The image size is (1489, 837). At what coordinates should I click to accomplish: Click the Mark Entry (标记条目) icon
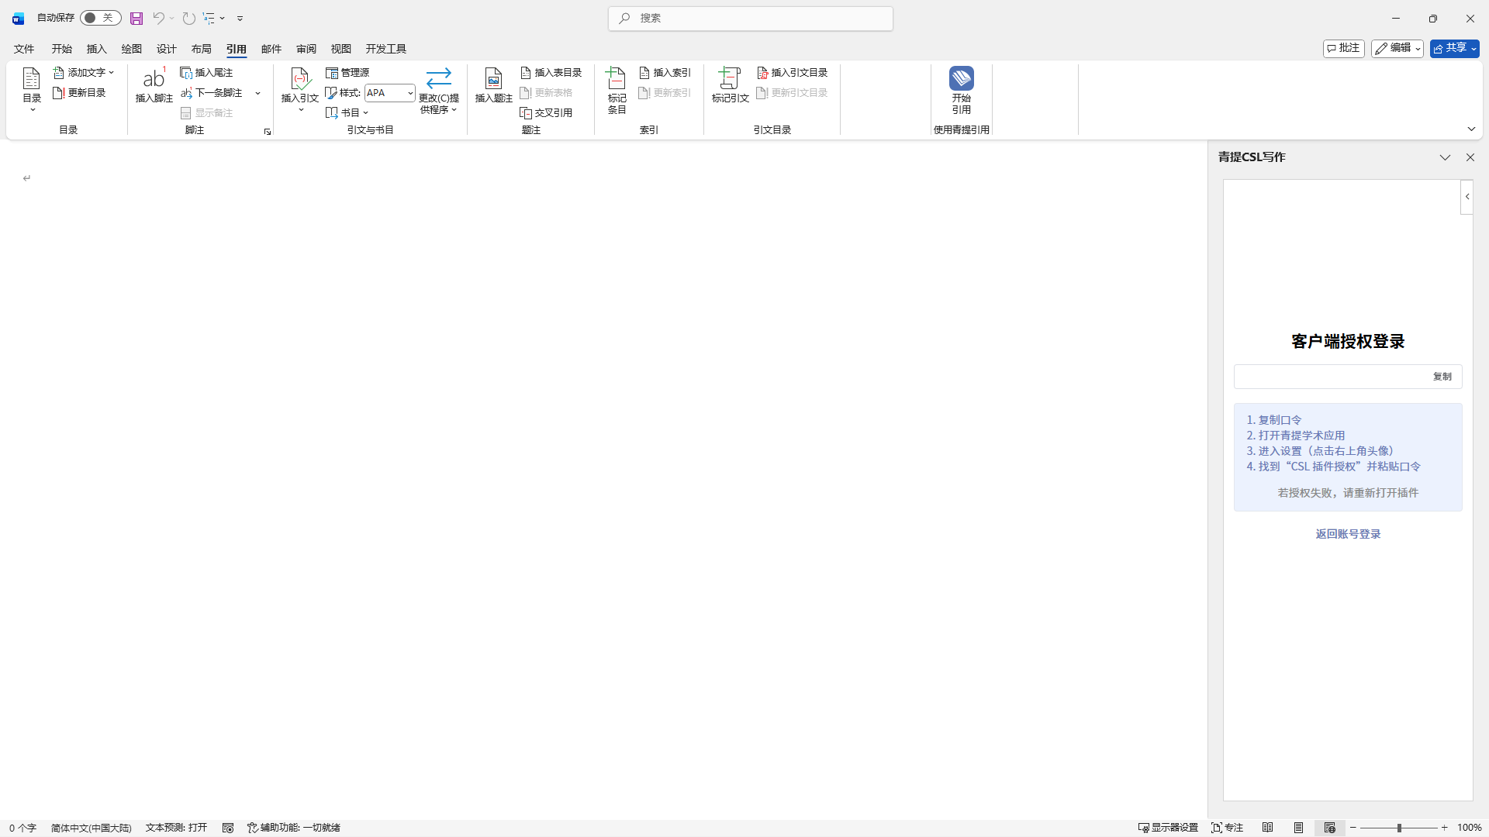[x=617, y=79]
